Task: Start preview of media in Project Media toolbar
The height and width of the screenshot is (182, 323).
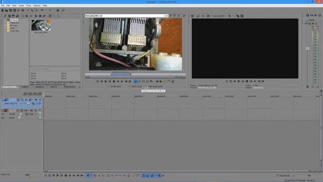Action: click(36, 16)
